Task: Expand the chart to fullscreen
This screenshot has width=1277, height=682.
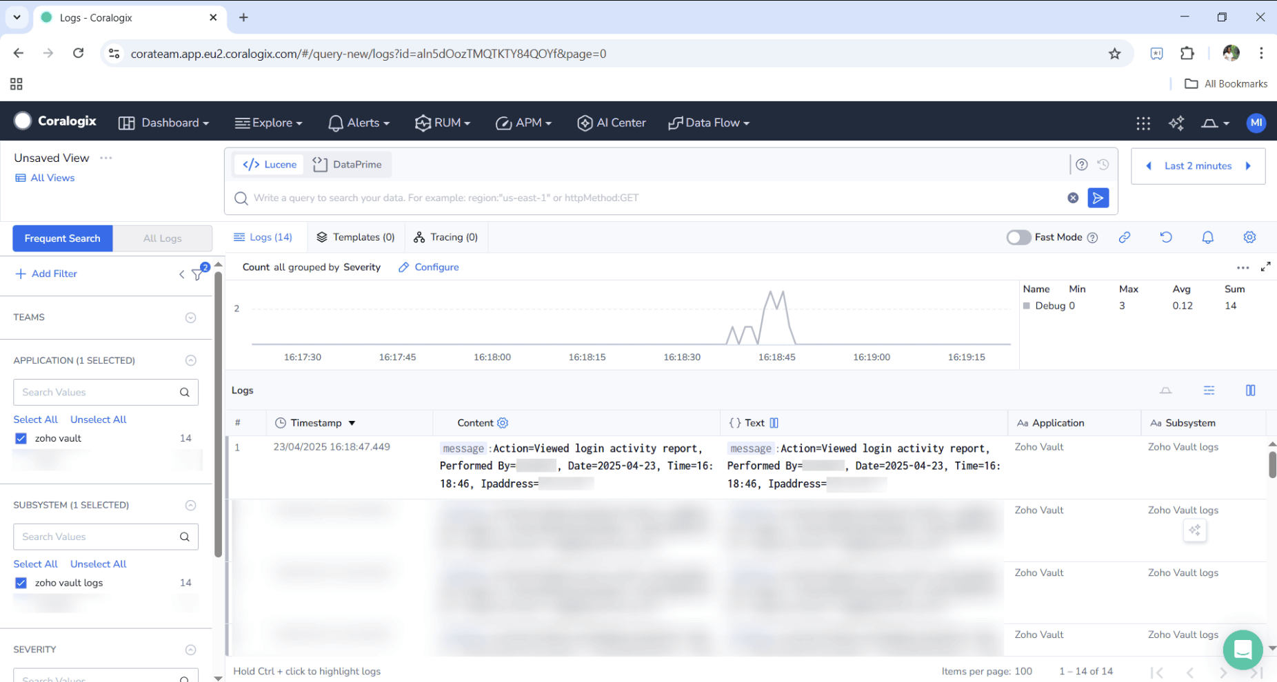Action: pyautogui.click(x=1266, y=267)
